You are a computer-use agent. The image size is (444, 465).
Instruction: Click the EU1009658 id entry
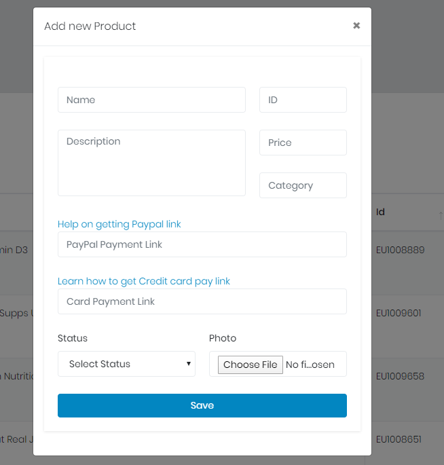tap(401, 376)
